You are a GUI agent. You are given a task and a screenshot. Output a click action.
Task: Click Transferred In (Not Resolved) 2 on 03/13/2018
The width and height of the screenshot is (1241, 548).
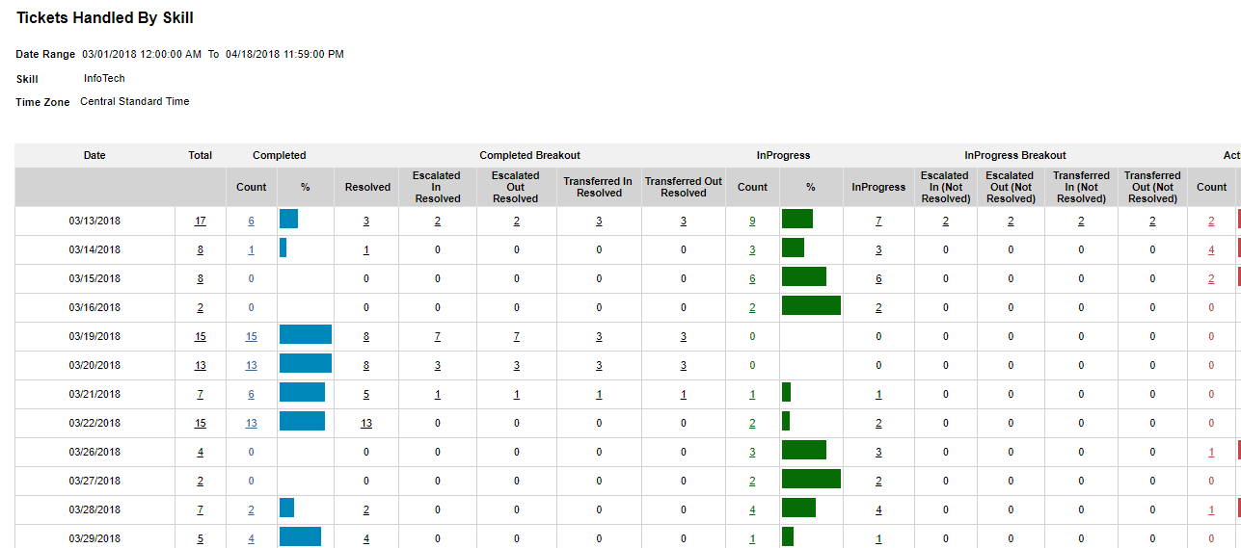(x=1081, y=222)
